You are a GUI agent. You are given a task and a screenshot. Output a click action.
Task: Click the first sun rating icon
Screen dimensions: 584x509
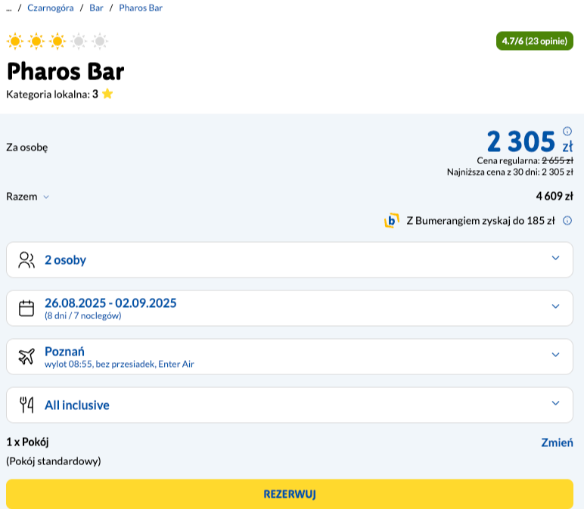15,41
